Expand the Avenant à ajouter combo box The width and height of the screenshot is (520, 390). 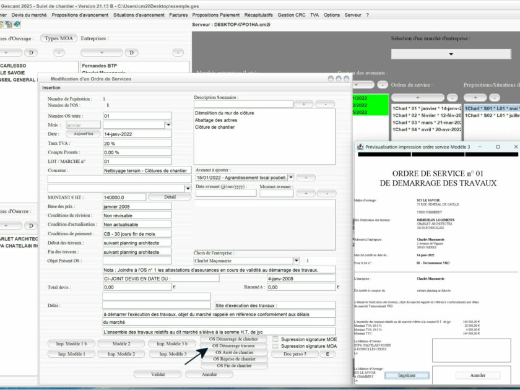pyautogui.click(x=292, y=178)
